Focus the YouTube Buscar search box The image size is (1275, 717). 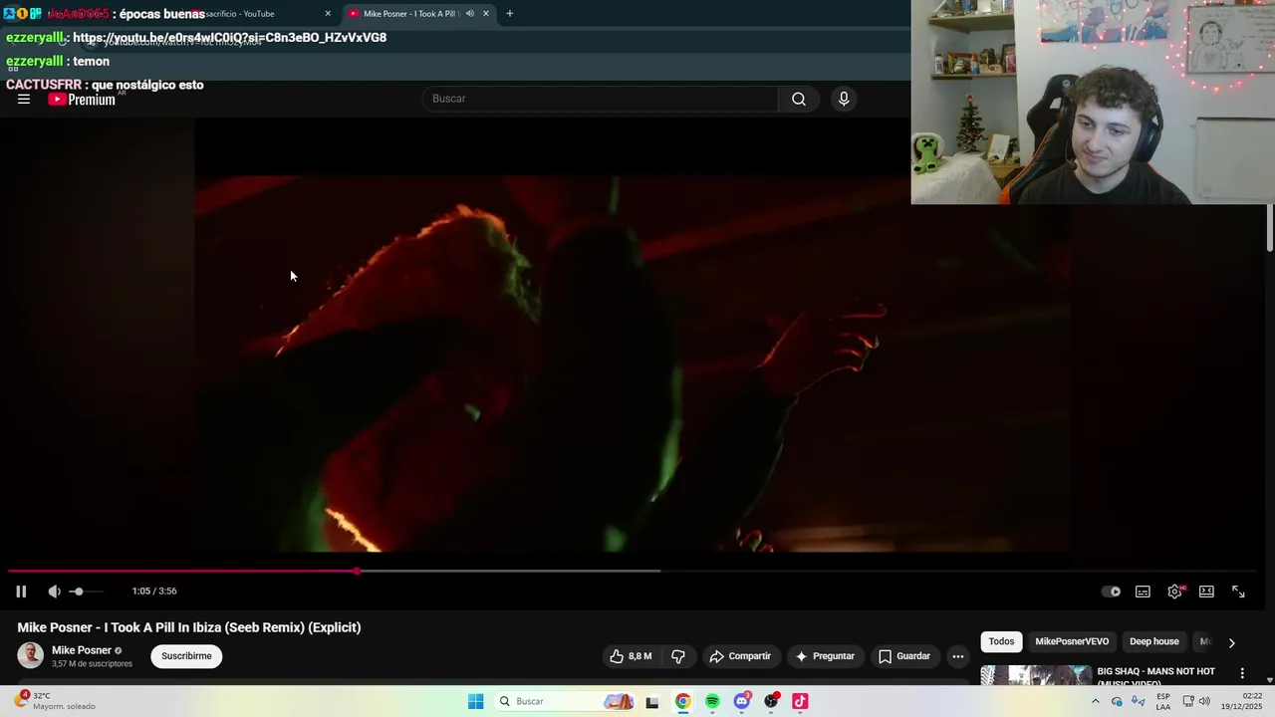click(600, 99)
